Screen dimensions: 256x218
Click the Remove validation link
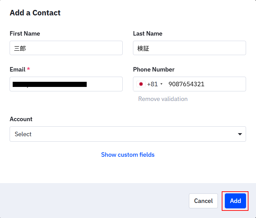pyautogui.click(x=163, y=99)
